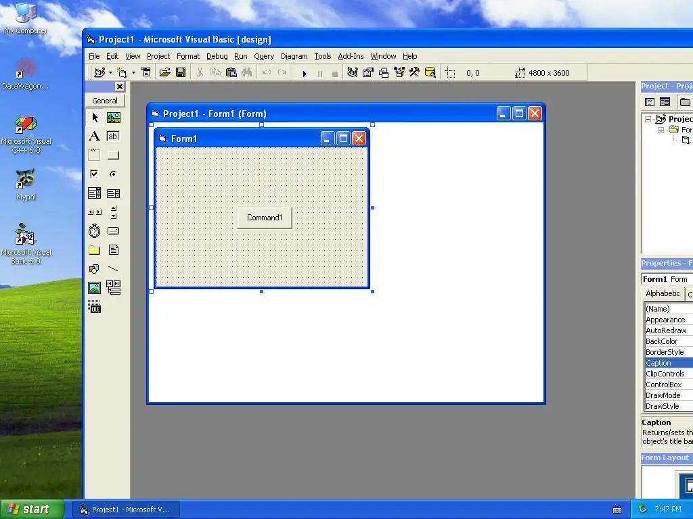This screenshot has height=519, width=693.
Task: Select the Image control tool
Action: 95,288
